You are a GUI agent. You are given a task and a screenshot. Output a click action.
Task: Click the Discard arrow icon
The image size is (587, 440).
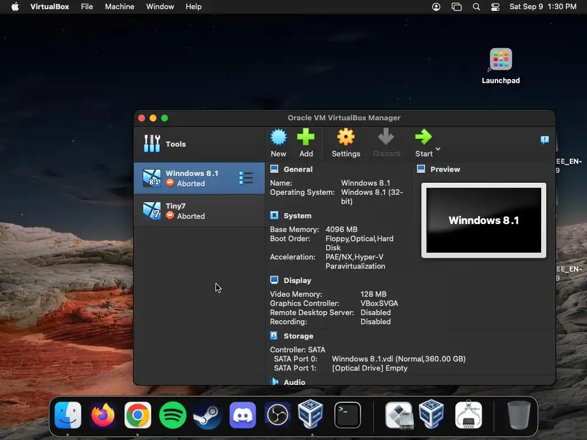click(x=386, y=137)
